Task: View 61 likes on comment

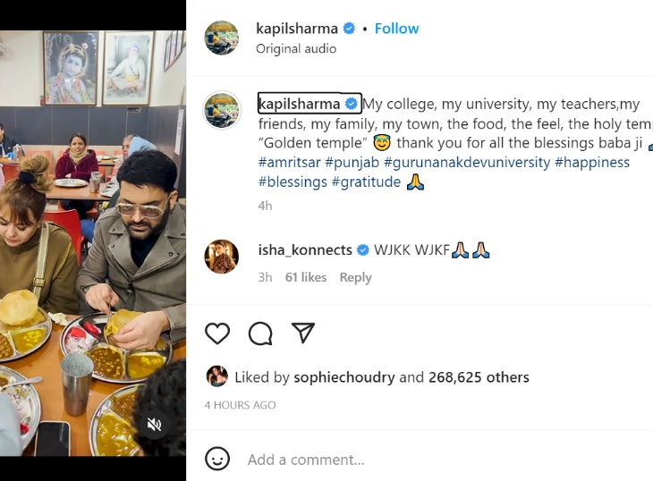Action: pos(306,277)
